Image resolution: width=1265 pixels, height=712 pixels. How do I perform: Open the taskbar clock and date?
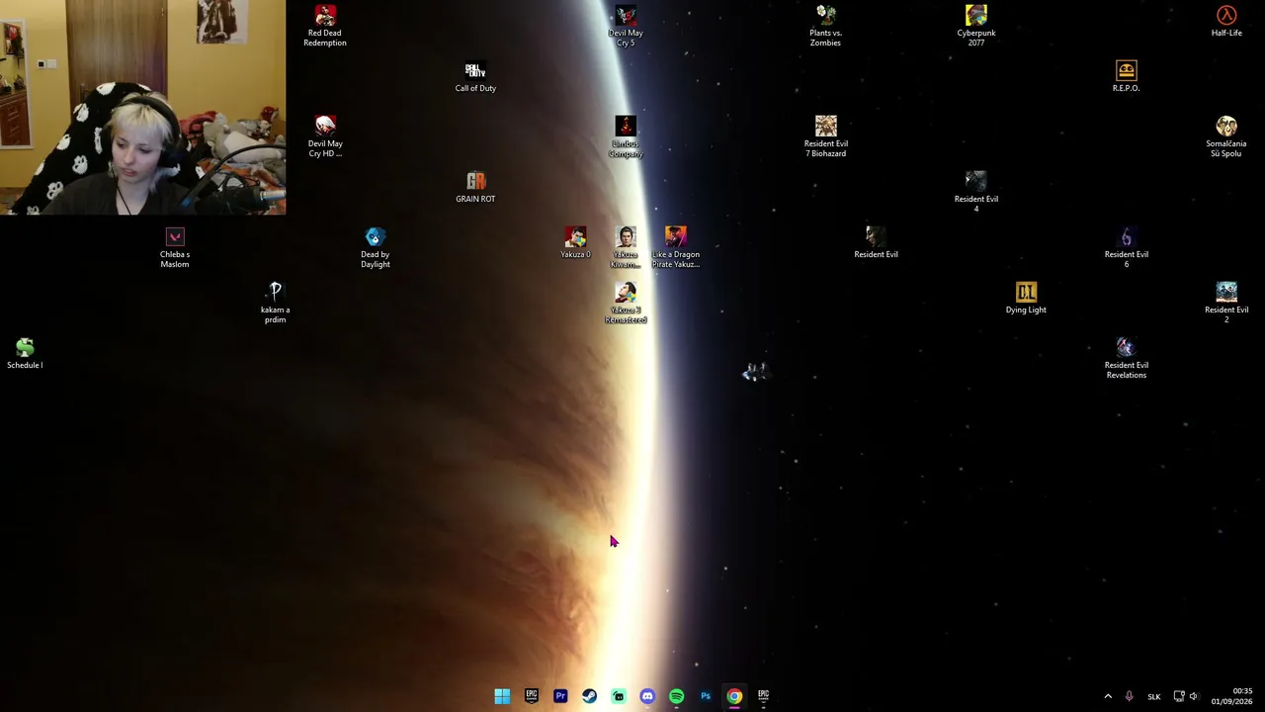(1231, 696)
